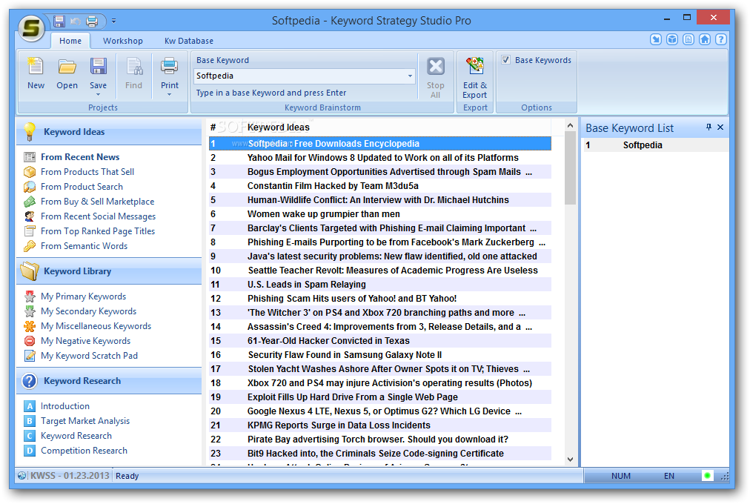Click the keyword list scroll down arrow
750x504 pixels.
[x=570, y=459]
